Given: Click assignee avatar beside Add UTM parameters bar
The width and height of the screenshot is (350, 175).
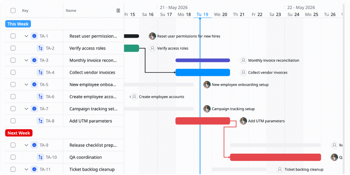Looking at the screenshot, I should click(x=243, y=121).
